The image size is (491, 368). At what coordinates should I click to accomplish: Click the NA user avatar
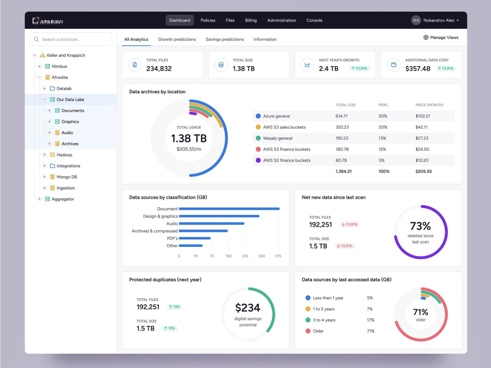416,20
